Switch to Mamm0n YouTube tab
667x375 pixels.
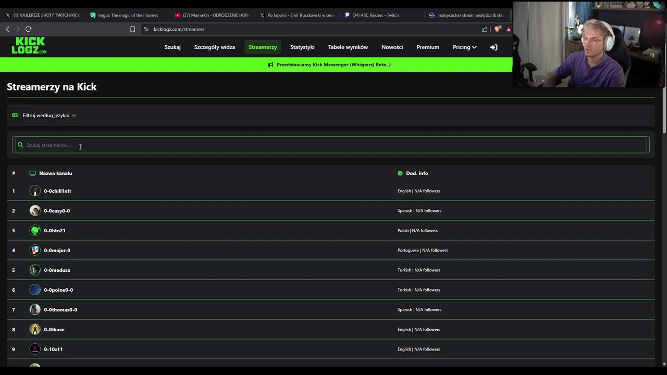[x=212, y=15]
